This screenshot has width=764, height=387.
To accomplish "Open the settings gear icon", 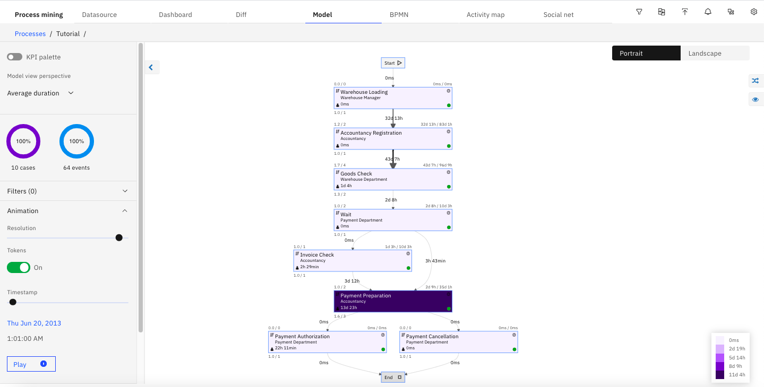I will pos(754,12).
